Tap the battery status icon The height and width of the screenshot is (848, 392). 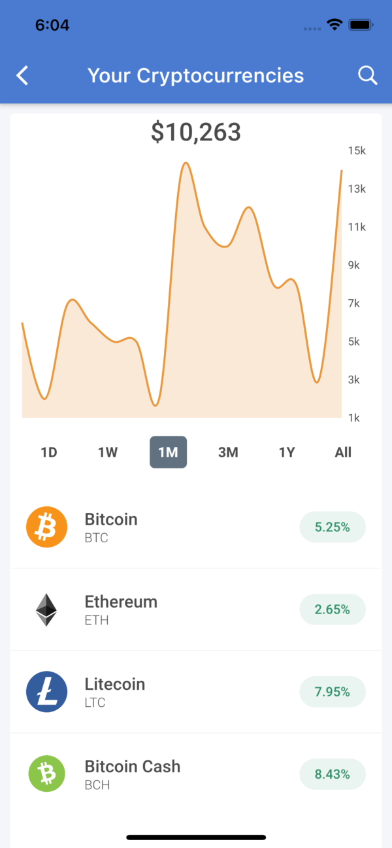361,25
